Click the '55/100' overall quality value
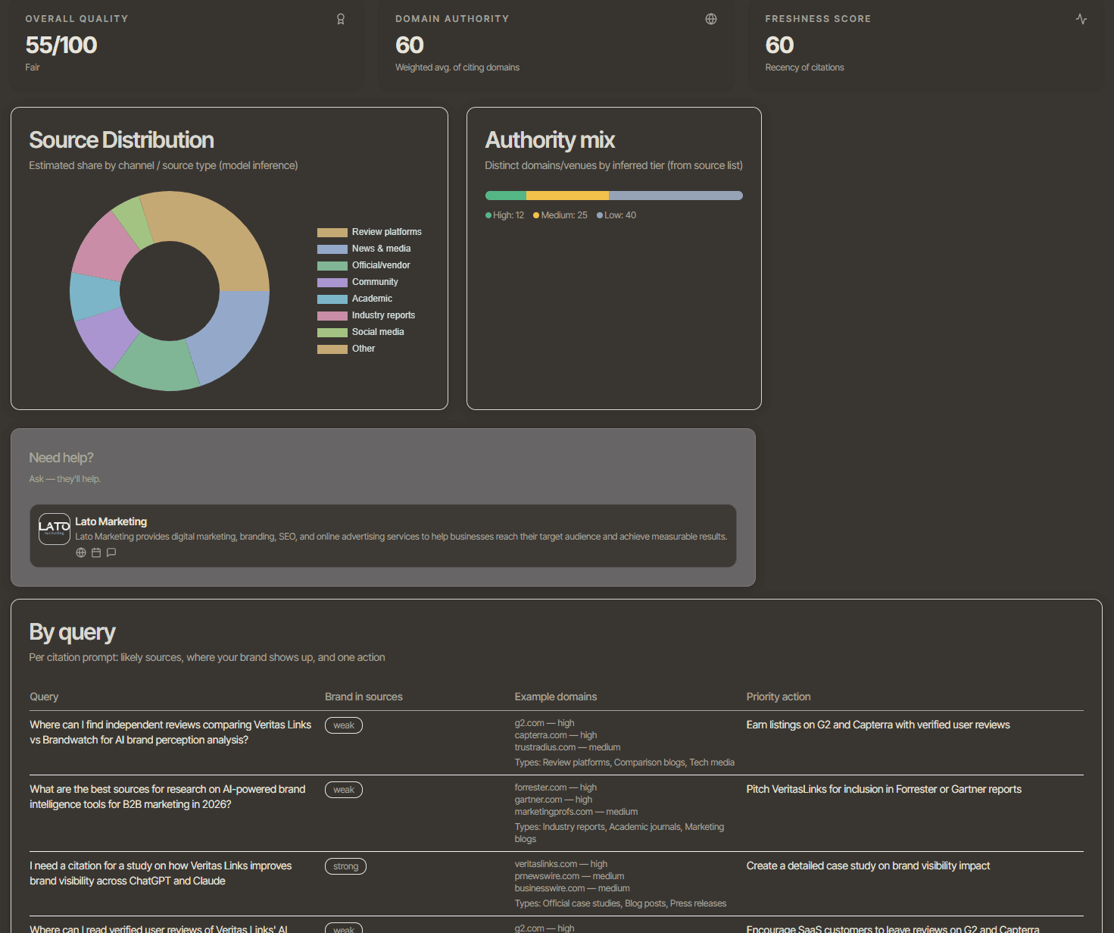 pyautogui.click(x=61, y=45)
